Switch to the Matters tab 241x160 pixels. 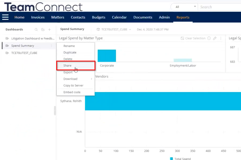(x=58, y=17)
